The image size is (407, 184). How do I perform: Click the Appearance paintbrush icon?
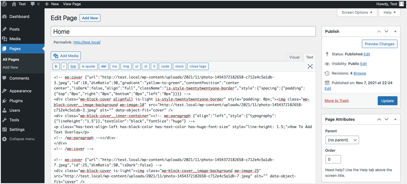point(4,91)
